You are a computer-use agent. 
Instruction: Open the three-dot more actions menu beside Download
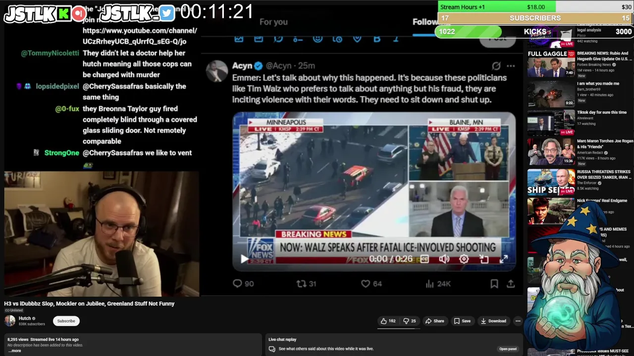pos(518,321)
